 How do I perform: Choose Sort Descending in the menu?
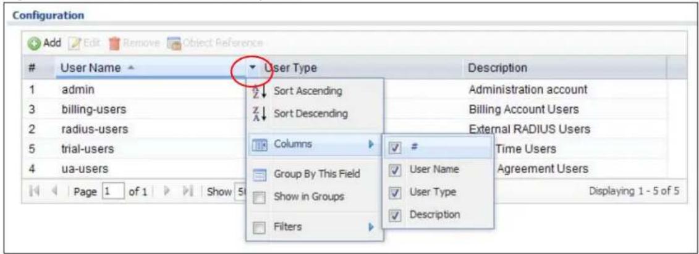point(315,113)
